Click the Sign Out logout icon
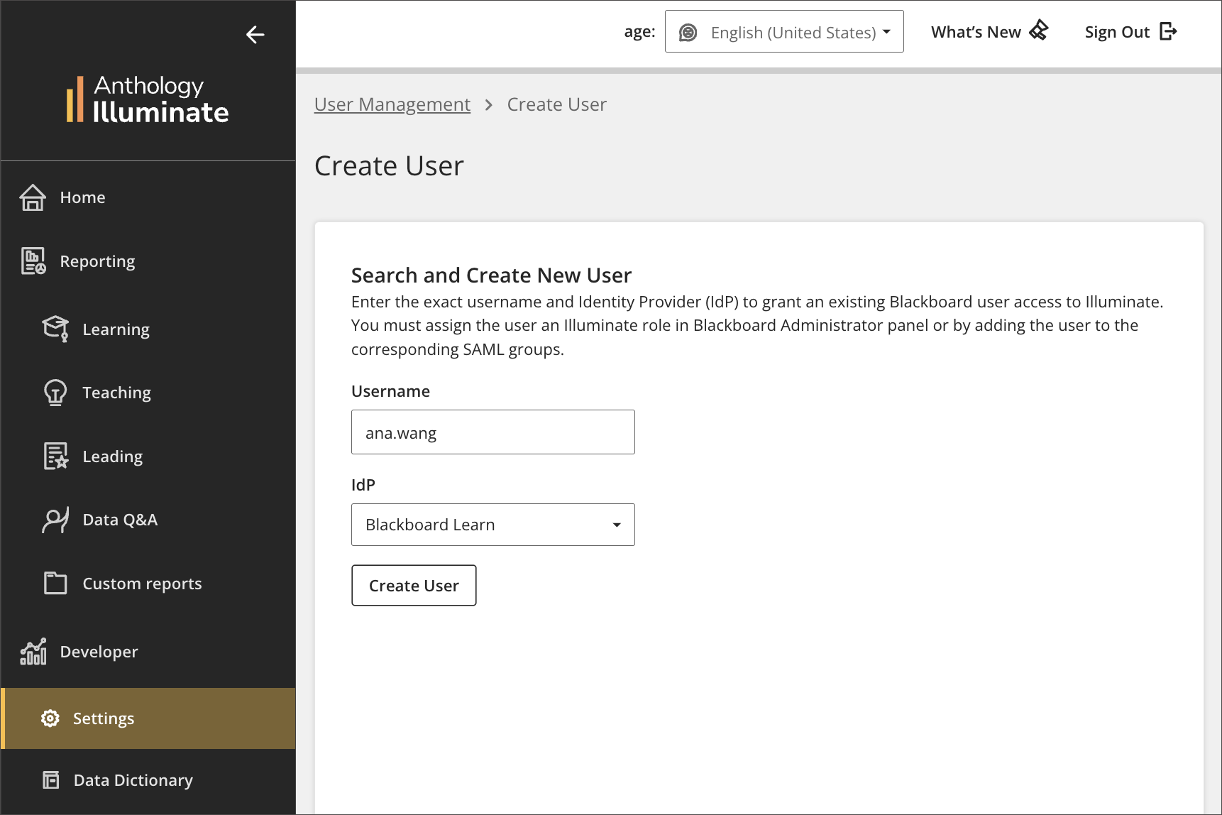The image size is (1222, 815). click(x=1169, y=31)
